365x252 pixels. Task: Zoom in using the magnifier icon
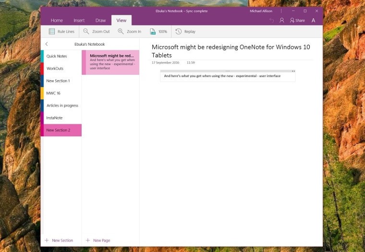(121, 32)
